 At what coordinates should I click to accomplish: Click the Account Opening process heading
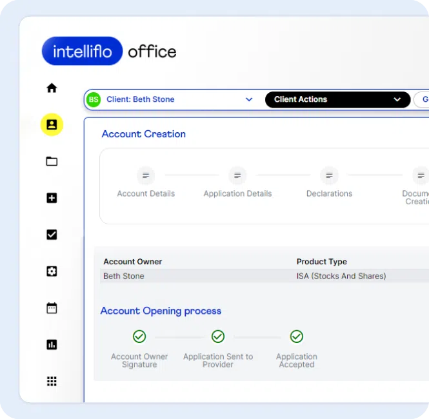point(161,311)
